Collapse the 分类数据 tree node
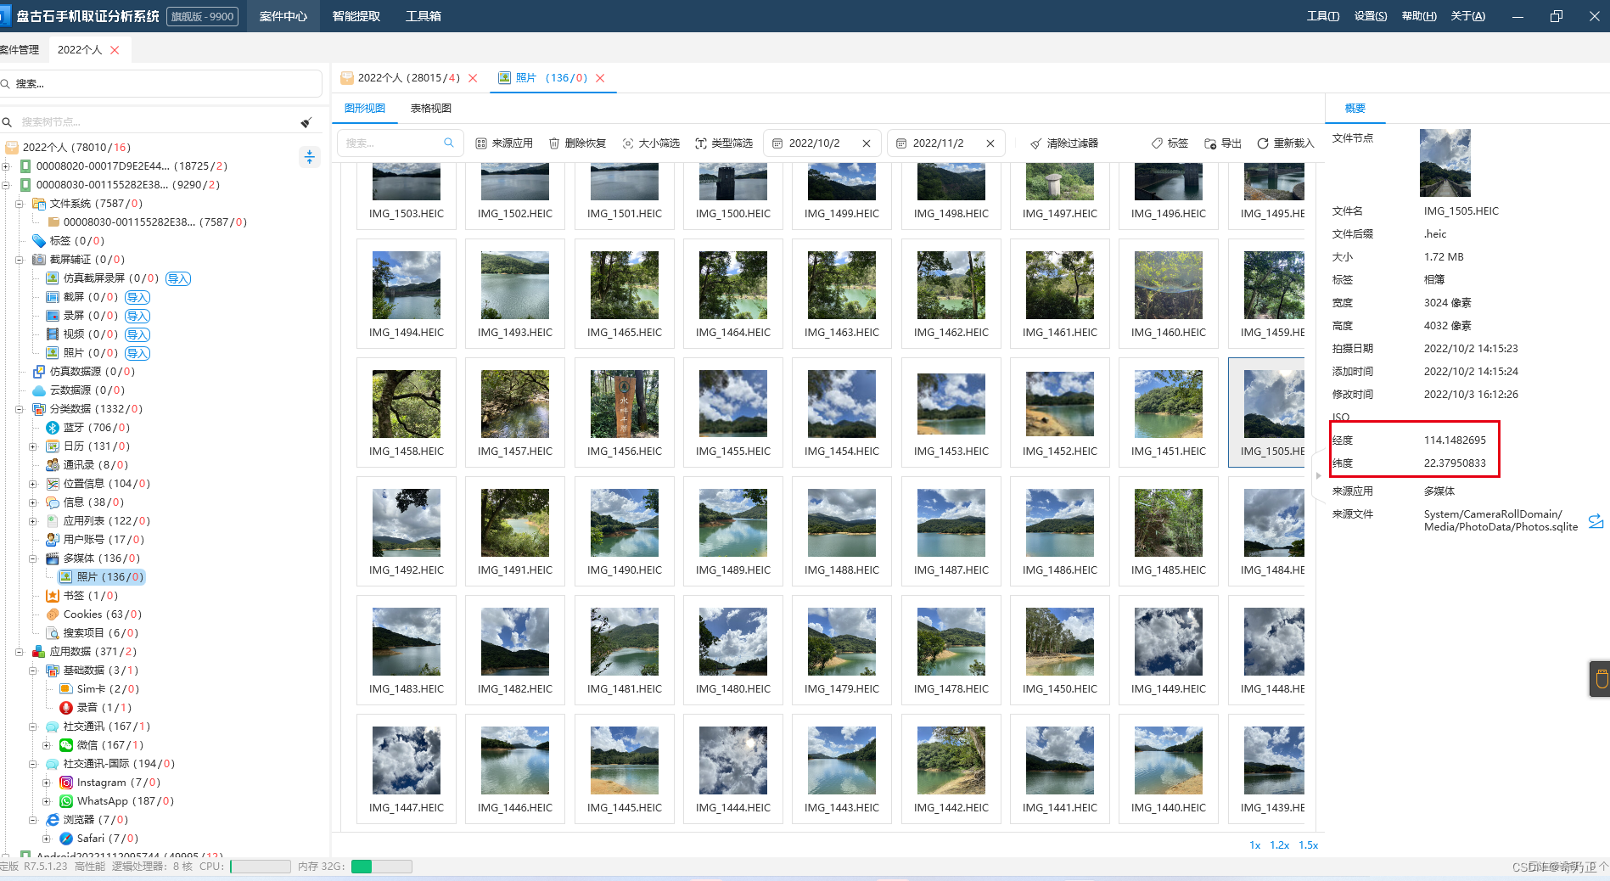This screenshot has height=881, width=1610. click(x=19, y=409)
